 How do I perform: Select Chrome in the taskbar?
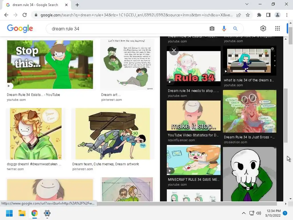35,213
